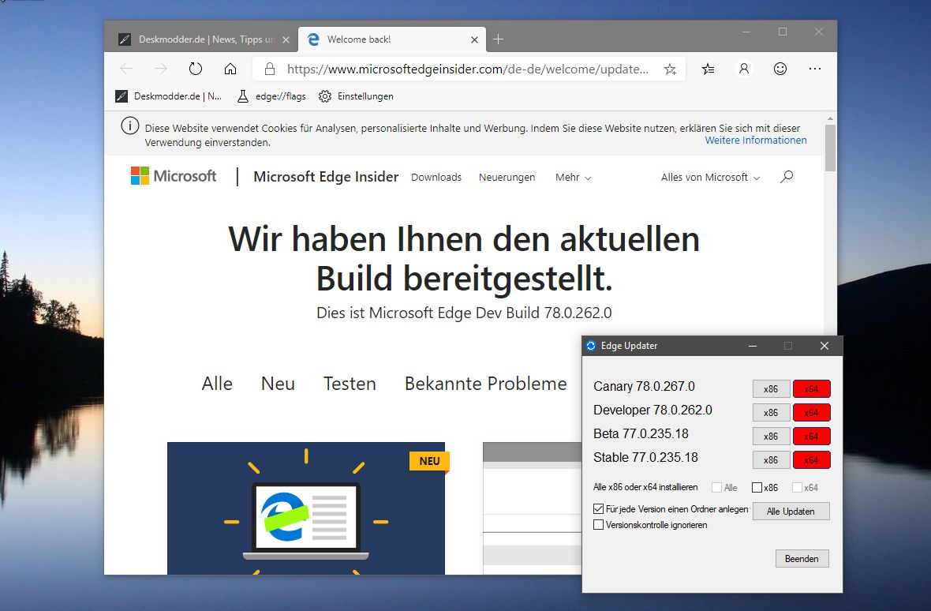Image resolution: width=931 pixels, height=611 pixels.
Task: Click the Microsoft Edge Insider title link
Action: tap(326, 176)
